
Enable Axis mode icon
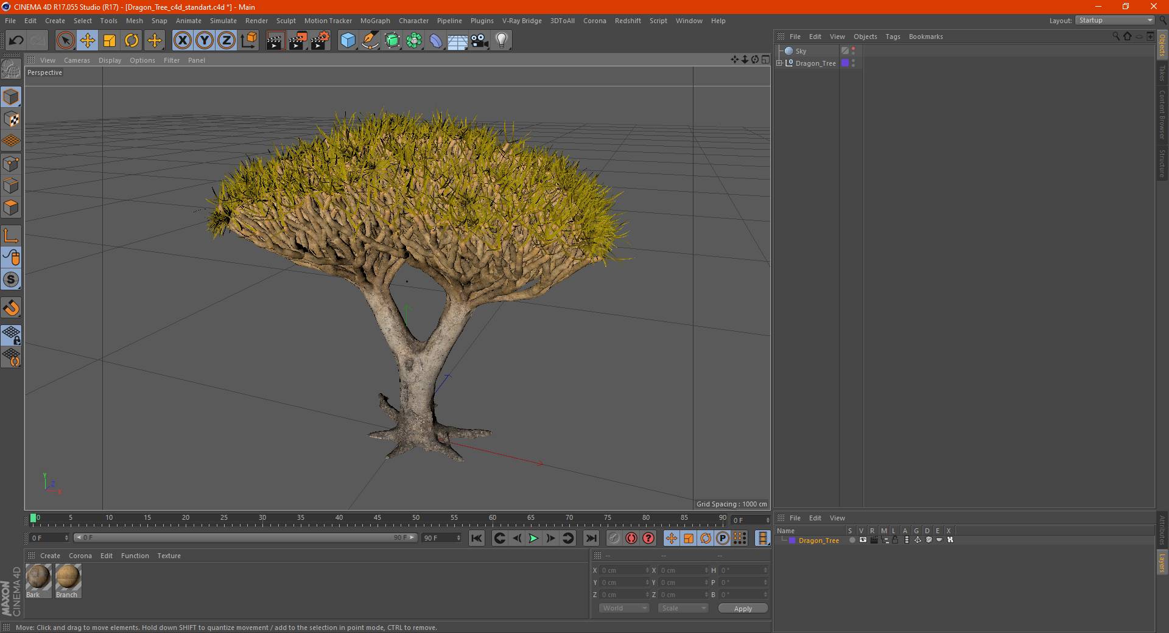tap(11, 235)
